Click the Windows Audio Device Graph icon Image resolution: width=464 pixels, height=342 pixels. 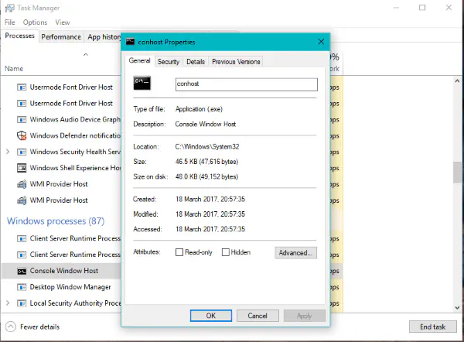(22, 120)
